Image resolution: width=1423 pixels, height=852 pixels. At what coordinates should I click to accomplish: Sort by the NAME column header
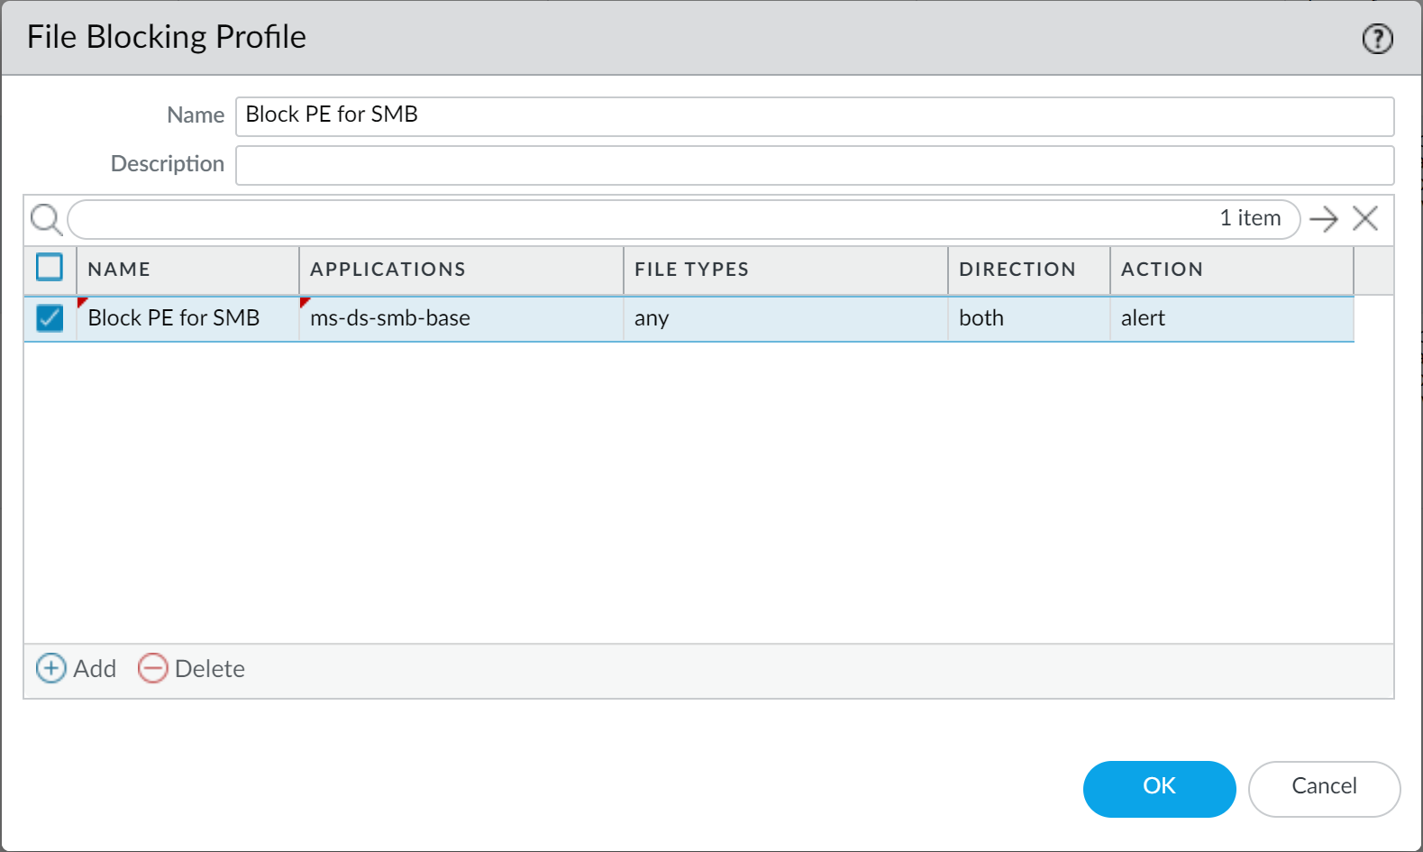119,270
